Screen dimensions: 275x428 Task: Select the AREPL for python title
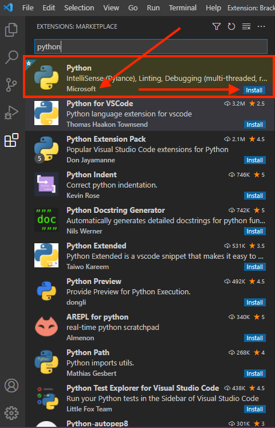[97, 317]
